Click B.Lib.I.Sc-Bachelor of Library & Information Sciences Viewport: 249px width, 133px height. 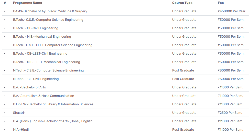click(53, 104)
